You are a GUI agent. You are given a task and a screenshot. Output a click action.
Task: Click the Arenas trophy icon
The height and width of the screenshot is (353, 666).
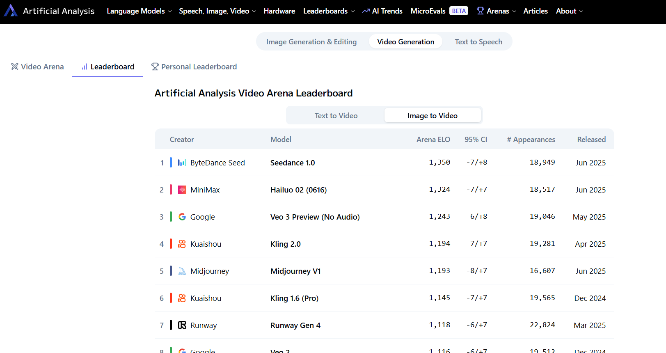click(x=481, y=11)
